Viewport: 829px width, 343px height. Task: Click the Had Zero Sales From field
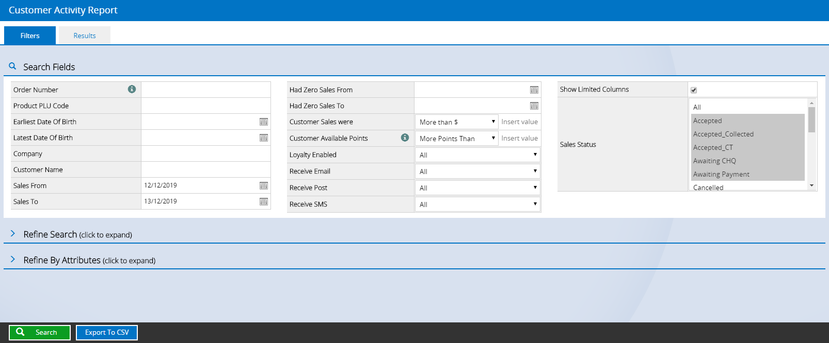477,90
